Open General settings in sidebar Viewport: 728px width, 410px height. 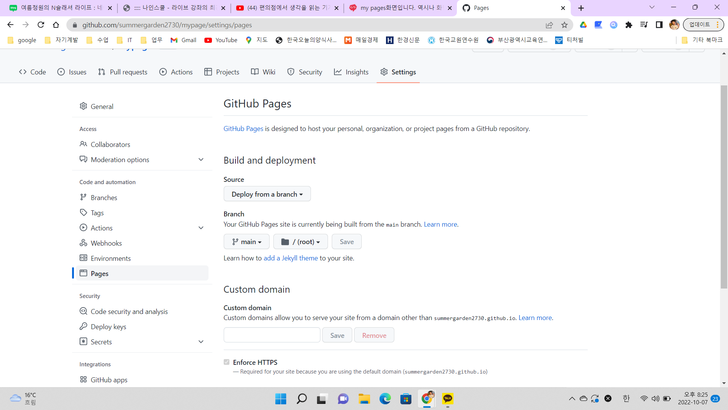142,106
